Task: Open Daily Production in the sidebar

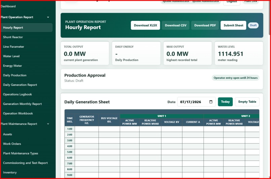Action: 15,75
